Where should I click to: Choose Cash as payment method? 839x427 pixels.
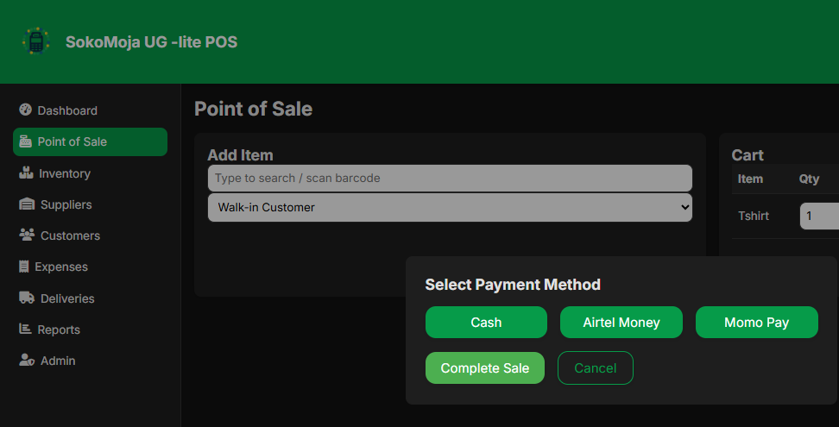[x=486, y=323]
